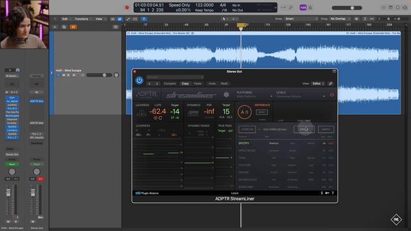Adjust the Stereo Out channel fader
Viewport: 411px width, 231px height.
tap(33, 193)
